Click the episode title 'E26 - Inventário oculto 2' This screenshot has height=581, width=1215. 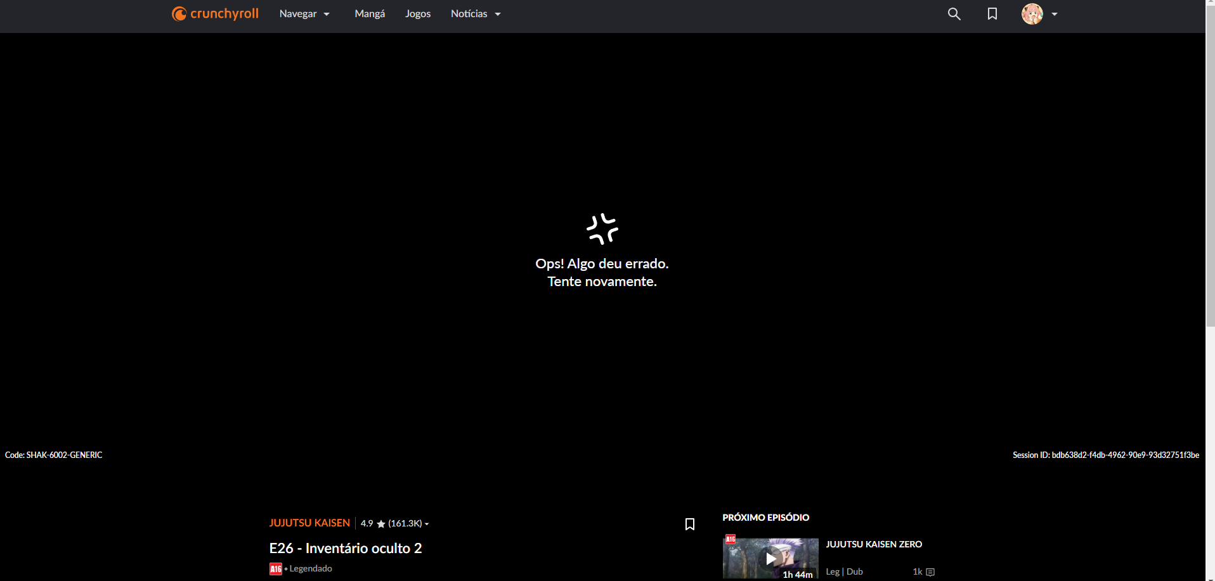[346, 548]
